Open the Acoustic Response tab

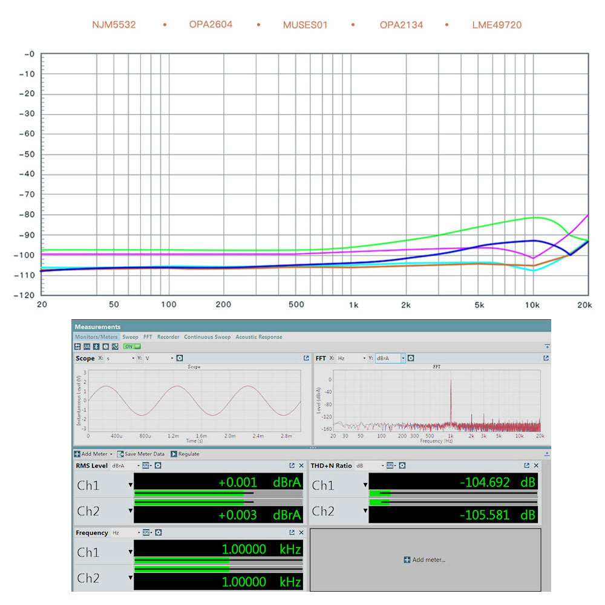(x=258, y=337)
